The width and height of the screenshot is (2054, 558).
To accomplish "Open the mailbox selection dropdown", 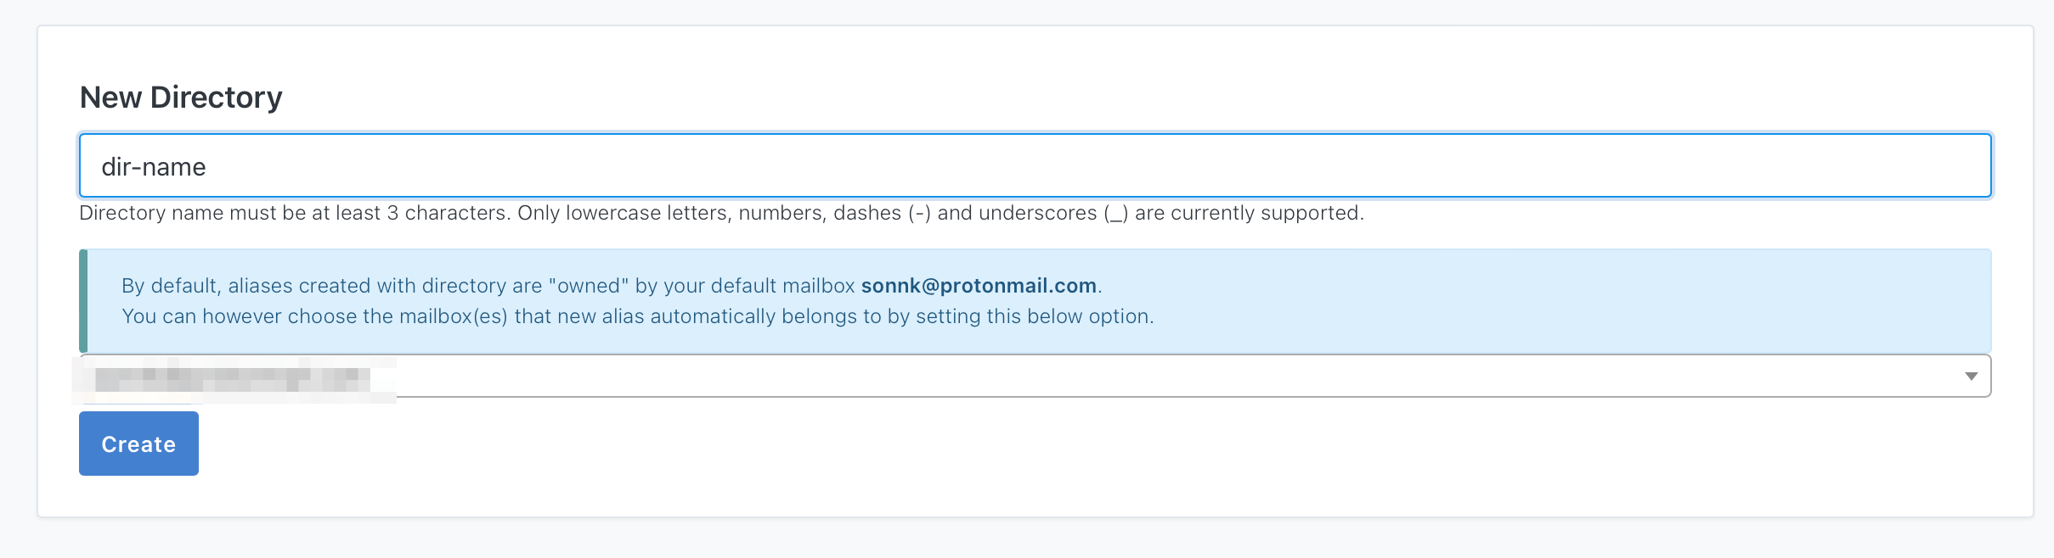I will (1035, 376).
